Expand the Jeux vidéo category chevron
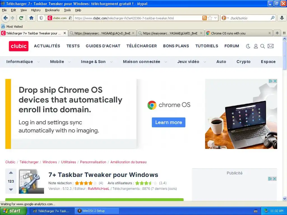Image resolution: width=287 pixels, height=215 pixels. click(x=205, y=62)
